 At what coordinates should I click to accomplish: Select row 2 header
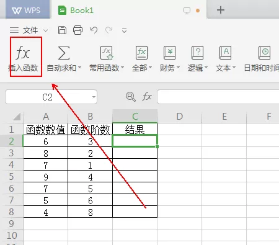tap(12, 141)
